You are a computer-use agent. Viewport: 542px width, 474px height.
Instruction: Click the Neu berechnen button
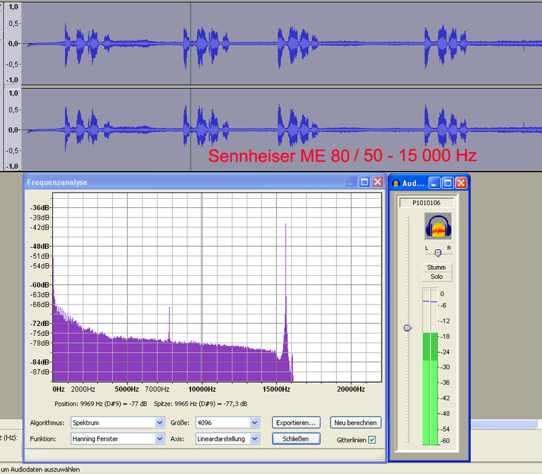pyautogui.click(x=355, y=422)
